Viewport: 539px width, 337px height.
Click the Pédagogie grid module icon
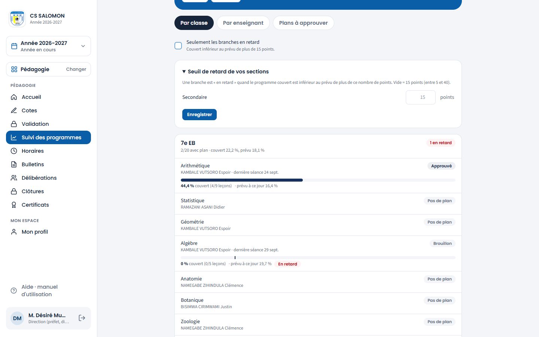(x=14, y=69)
